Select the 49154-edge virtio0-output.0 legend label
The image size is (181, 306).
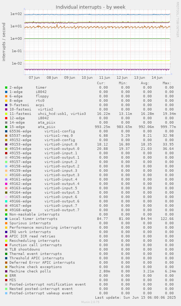(44, 149)
